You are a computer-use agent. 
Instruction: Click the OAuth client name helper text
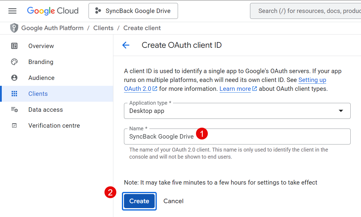(229, 153)
